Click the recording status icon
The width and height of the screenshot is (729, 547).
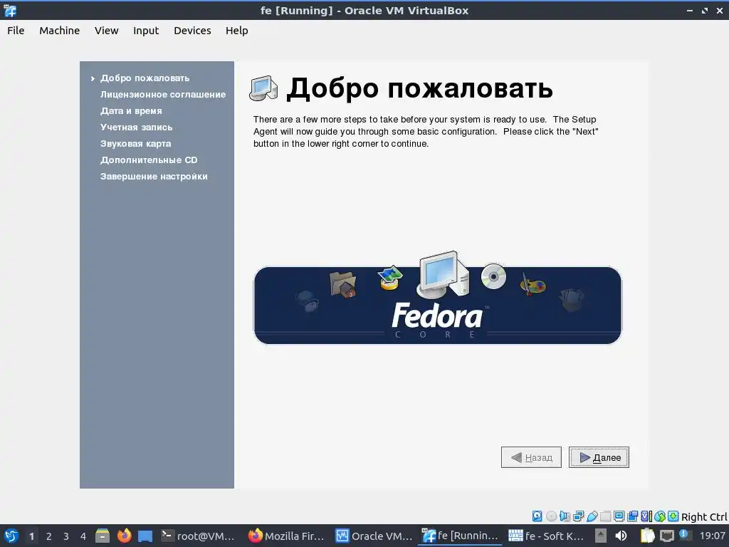[x=632, y=516]
